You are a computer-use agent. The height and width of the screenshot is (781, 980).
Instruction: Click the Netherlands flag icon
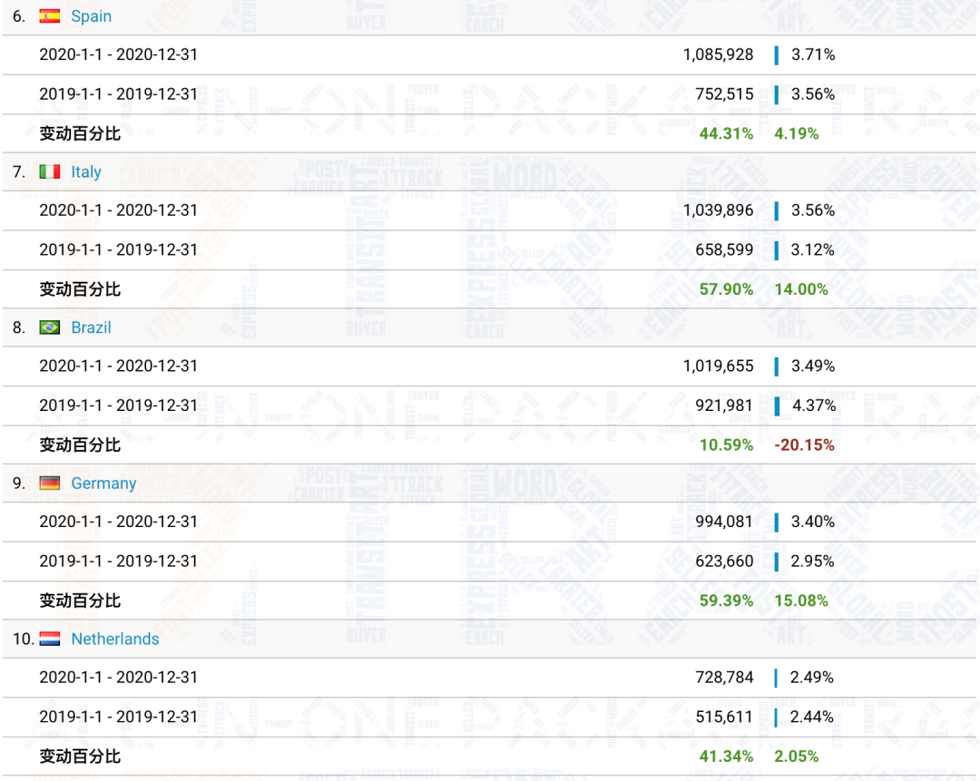pyautogui.click(x=50, y=639)
